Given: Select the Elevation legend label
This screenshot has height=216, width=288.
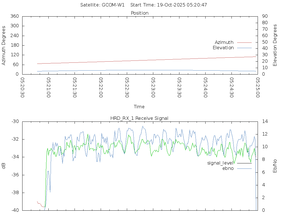Looking at the screenshot, I should (x=223, y=48).
